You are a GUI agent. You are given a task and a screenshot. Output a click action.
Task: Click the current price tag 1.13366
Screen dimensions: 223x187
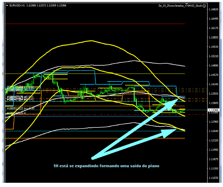(x=214, y=110)
